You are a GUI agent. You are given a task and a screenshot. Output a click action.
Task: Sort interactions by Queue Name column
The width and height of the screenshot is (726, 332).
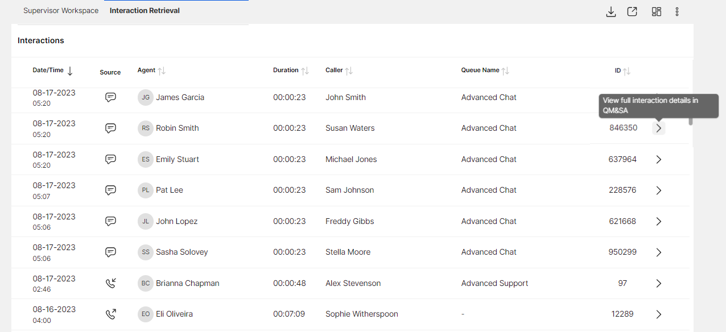click(505, 70)
